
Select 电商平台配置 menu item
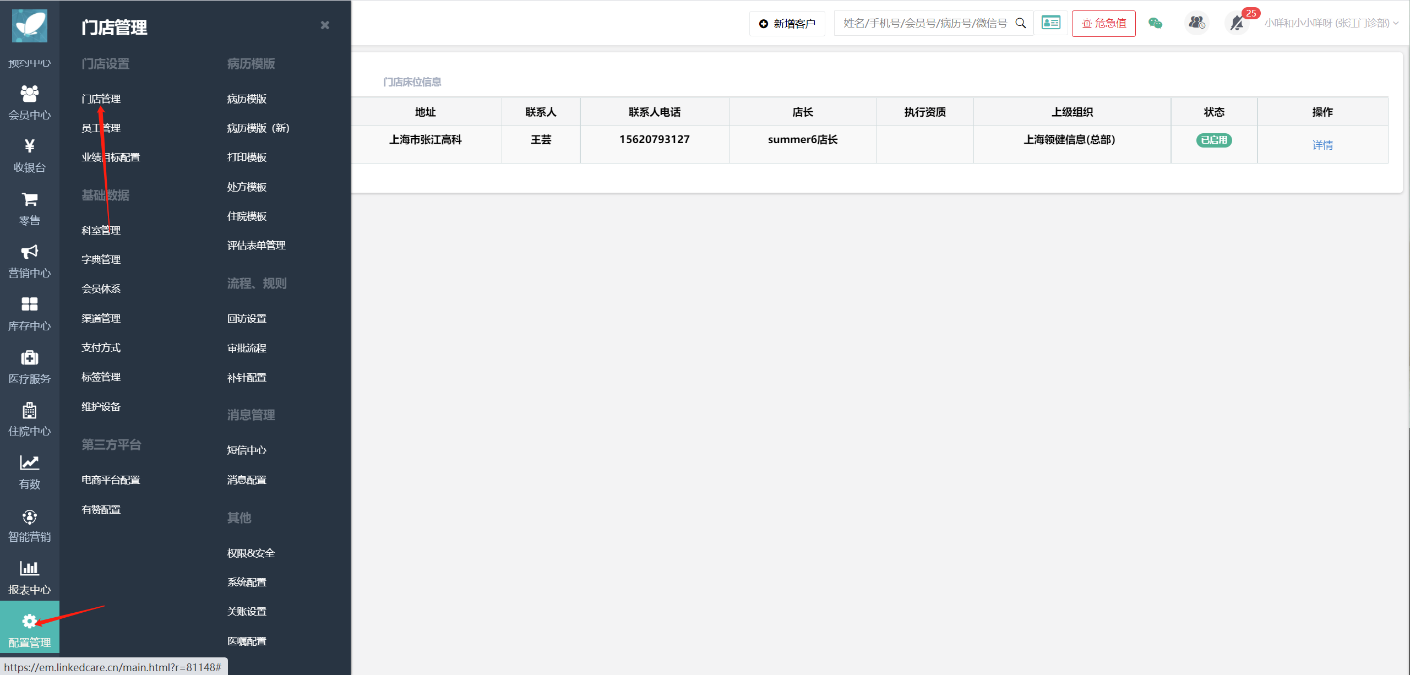(111, 480)
